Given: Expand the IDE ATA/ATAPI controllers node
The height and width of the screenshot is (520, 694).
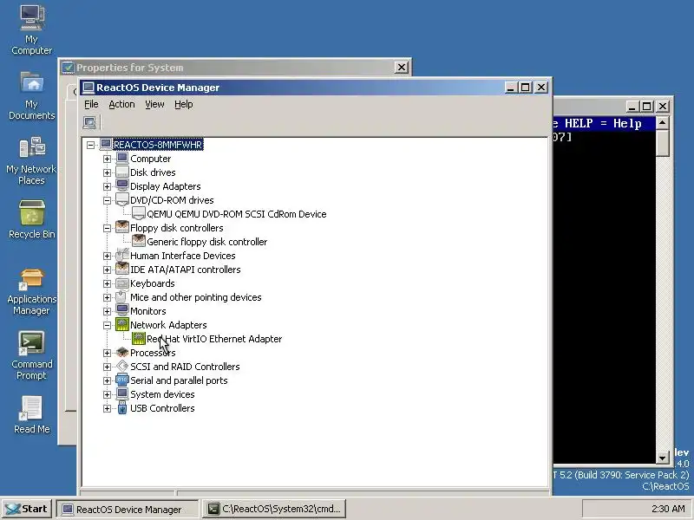Looking at the screenshot, I should pyautogui.click(x=107, y=270).
